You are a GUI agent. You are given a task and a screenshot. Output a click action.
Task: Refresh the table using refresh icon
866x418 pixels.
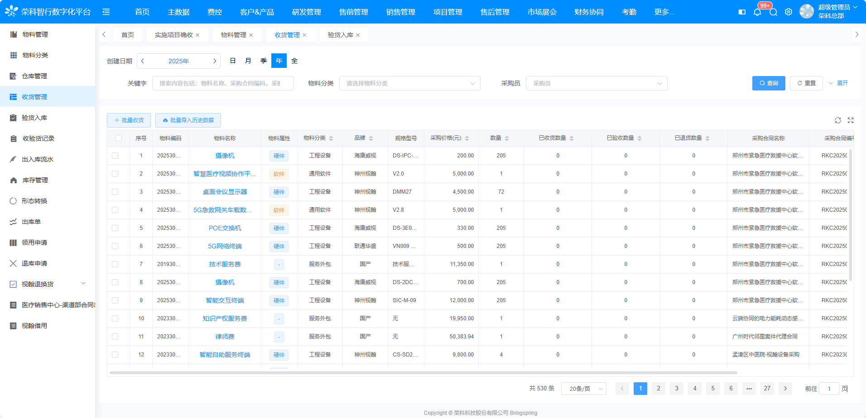838,120
